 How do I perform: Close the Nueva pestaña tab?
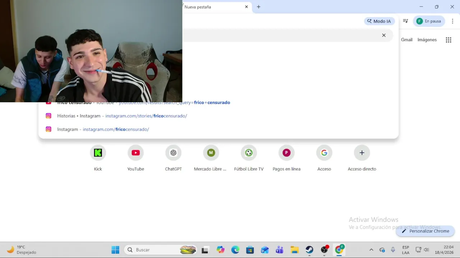pos(247,7)
